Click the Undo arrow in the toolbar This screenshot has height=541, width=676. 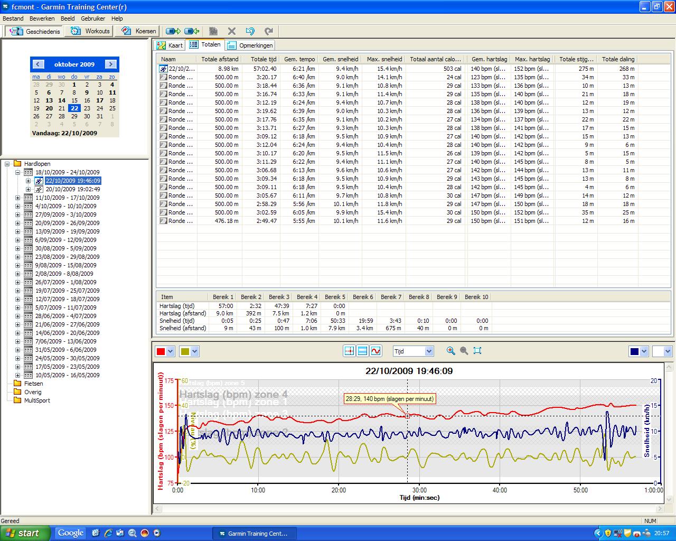click(x=250, y=31)
